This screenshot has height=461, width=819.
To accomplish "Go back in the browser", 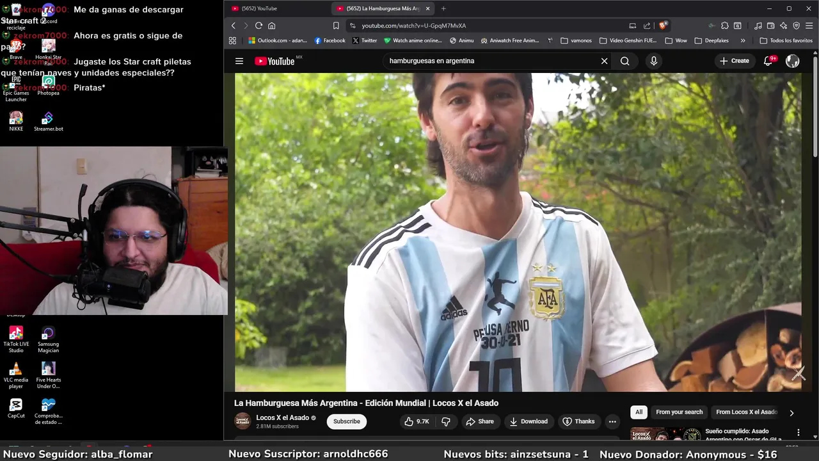I will coord(234,26).
